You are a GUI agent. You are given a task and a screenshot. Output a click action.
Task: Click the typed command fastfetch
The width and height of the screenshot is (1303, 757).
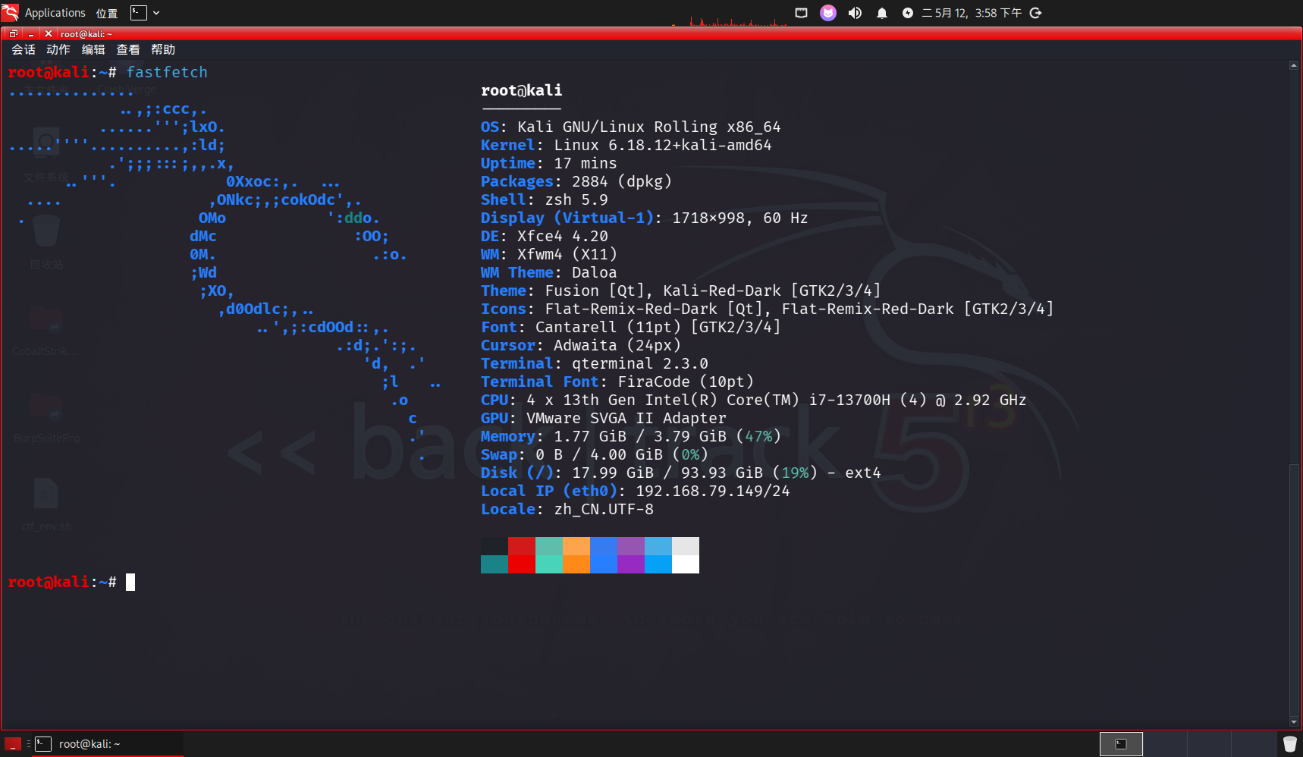(167, 72)
